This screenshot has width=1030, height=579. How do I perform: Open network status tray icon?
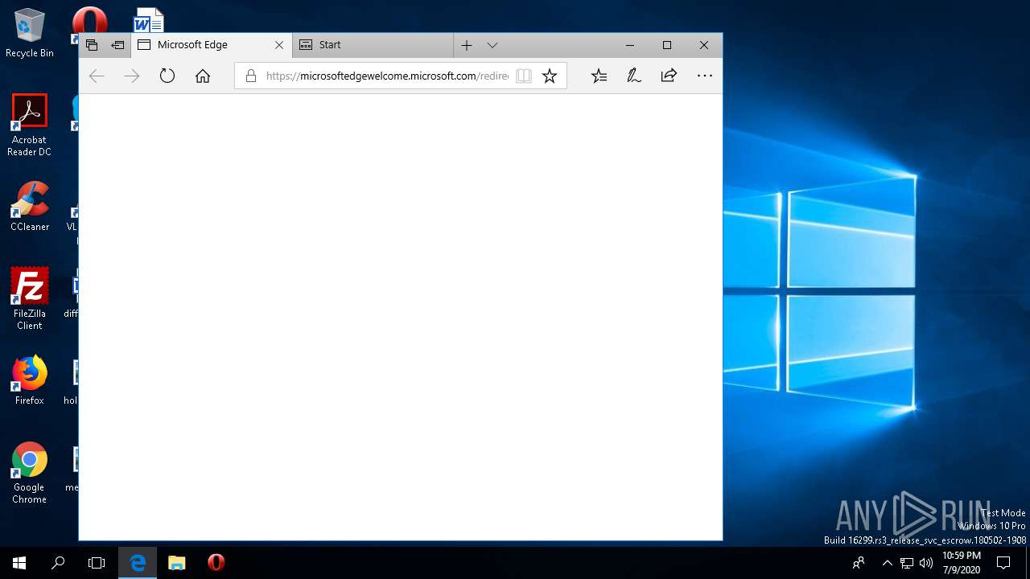click(x=907, y=563)
